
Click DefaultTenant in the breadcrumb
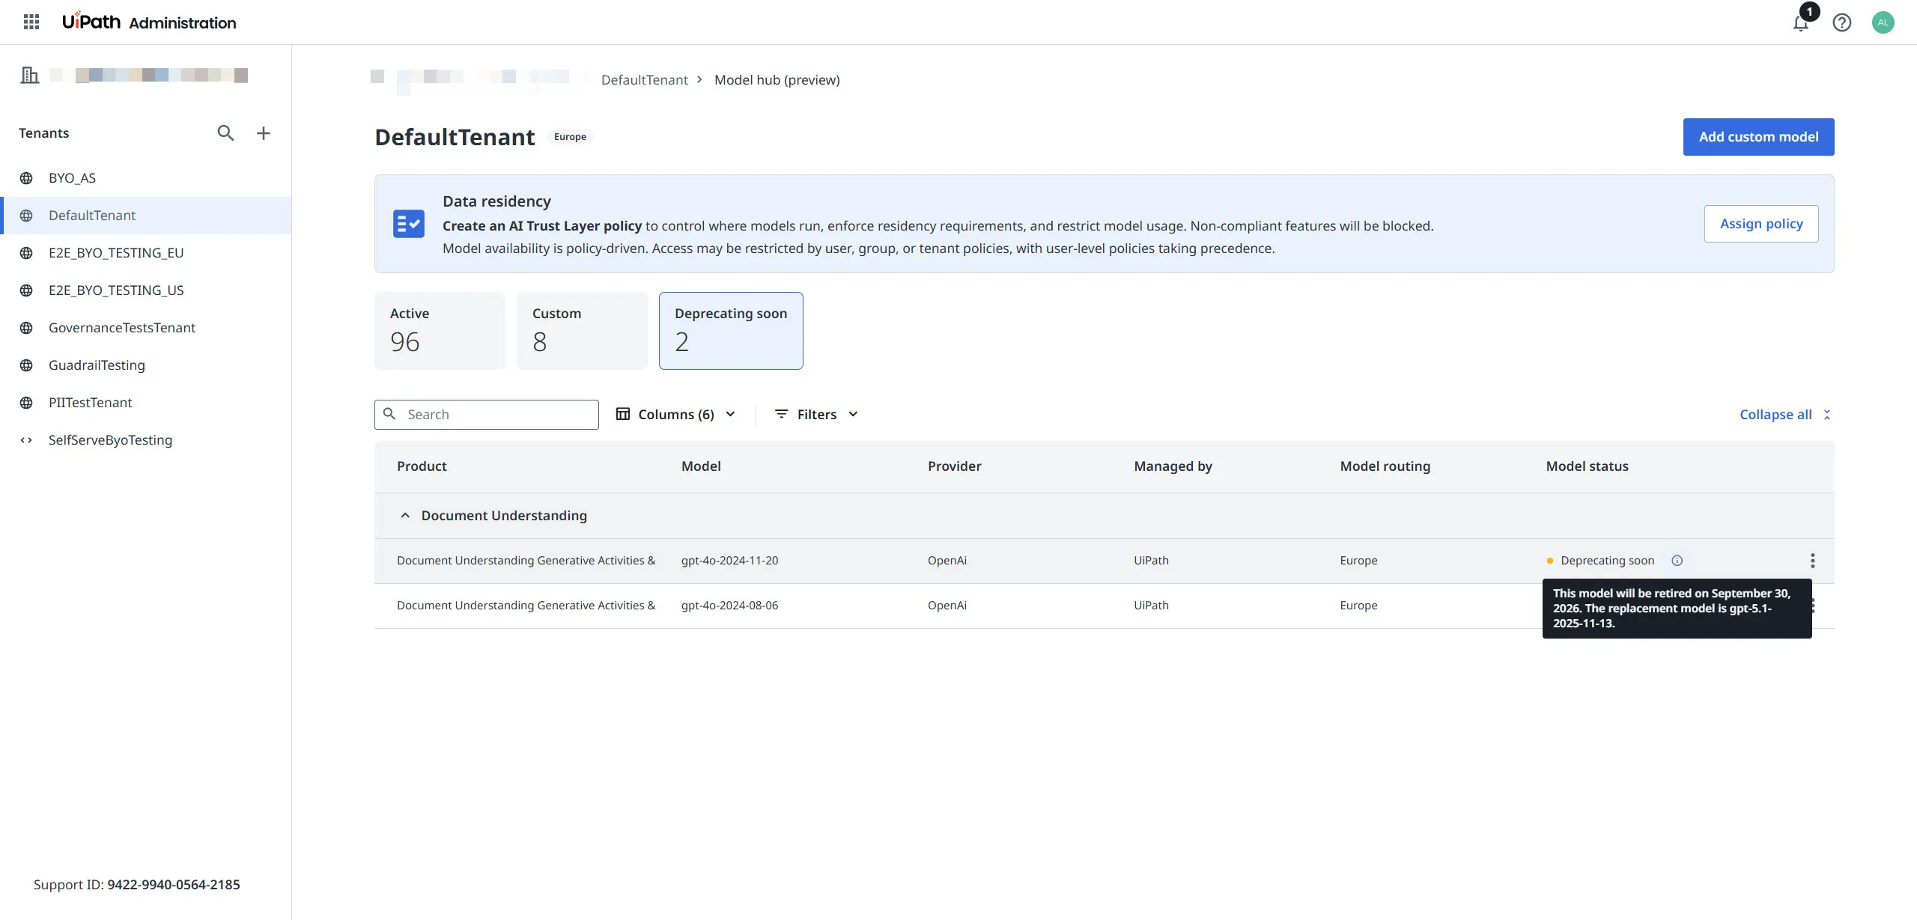[x=644, y=80]
